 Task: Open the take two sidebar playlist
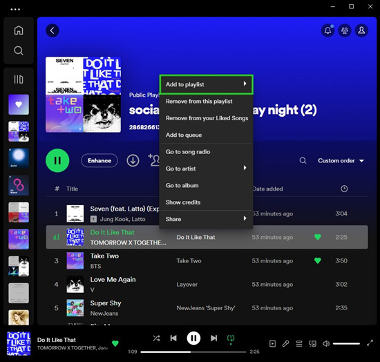pyautogui.click(x=19, y=239)
